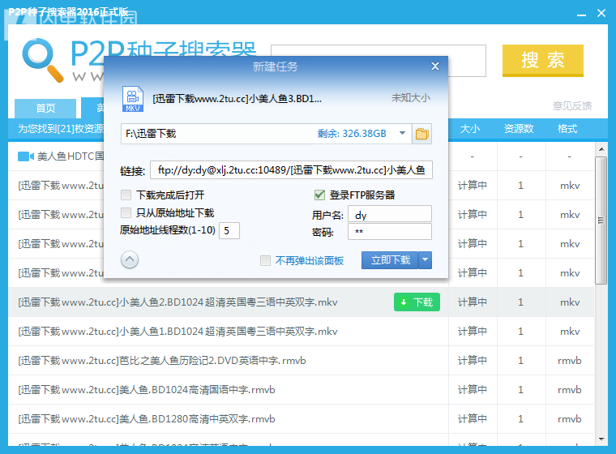Click the vertical scrollbar thumb
Image resolution: width=616 pixels, height=454 pixels.
601,221
